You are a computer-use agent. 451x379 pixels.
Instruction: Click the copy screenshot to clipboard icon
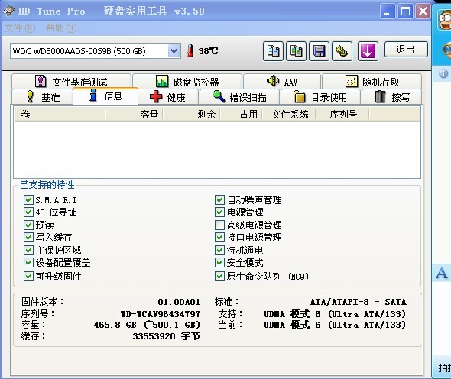point(296,51)
